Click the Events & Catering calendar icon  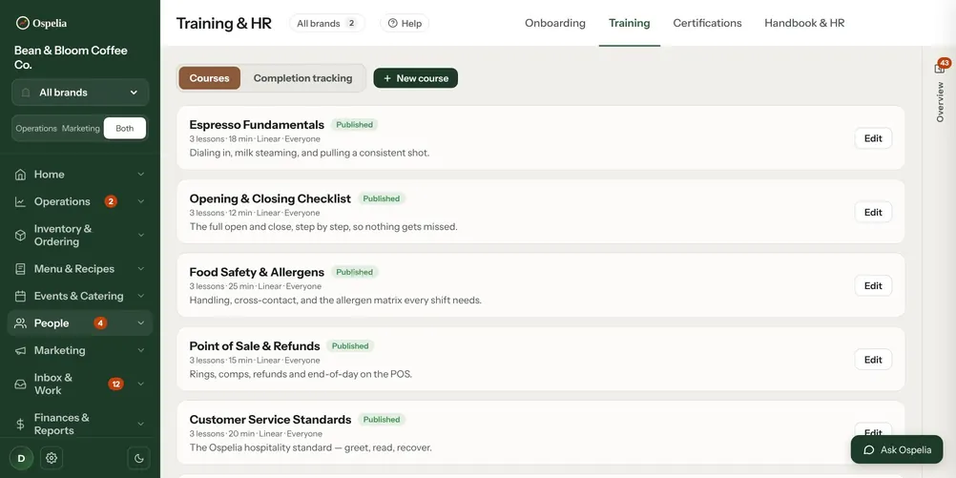pyautogui.click(x=20, y=297)
